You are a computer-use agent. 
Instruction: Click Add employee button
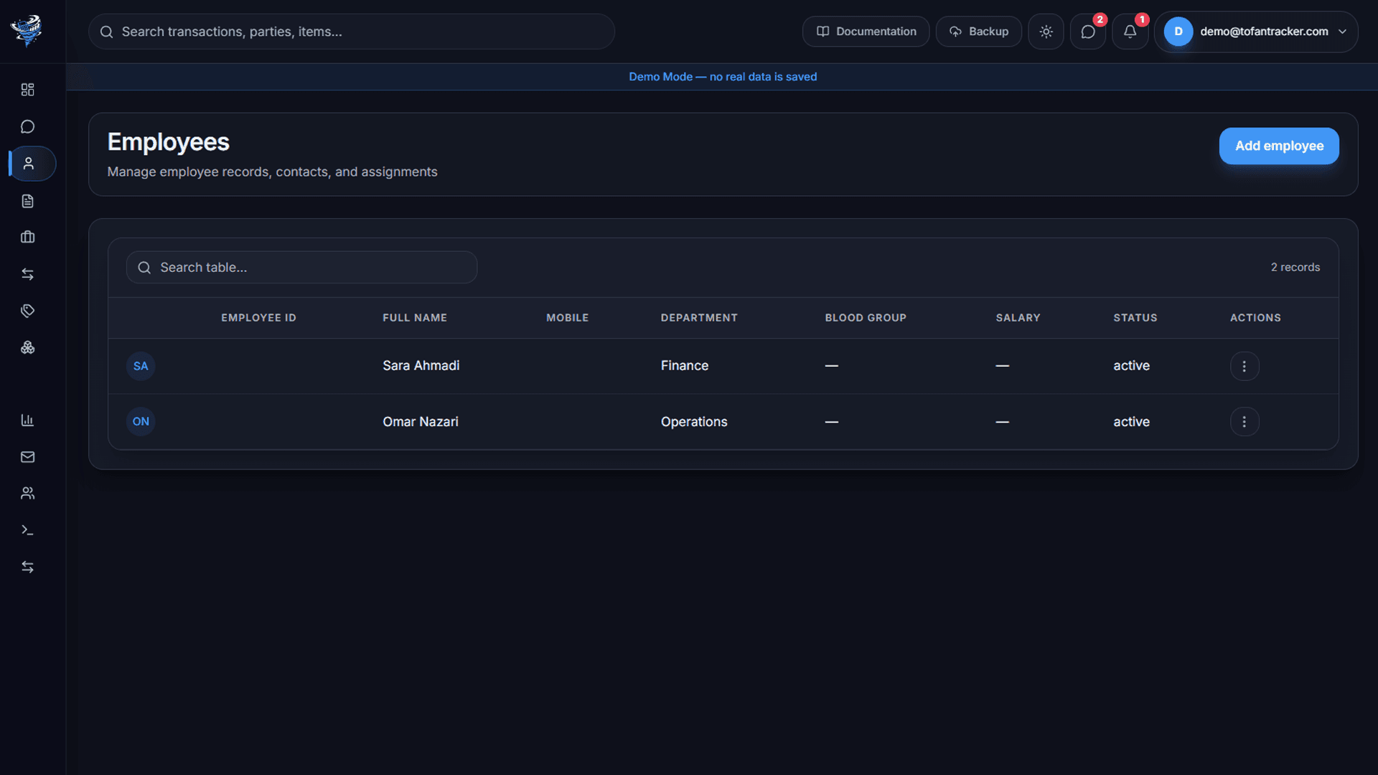(1279, 146)
